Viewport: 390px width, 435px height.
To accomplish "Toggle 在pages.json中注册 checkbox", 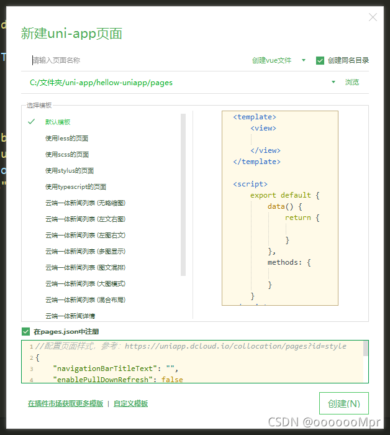I will pos(26,331).
